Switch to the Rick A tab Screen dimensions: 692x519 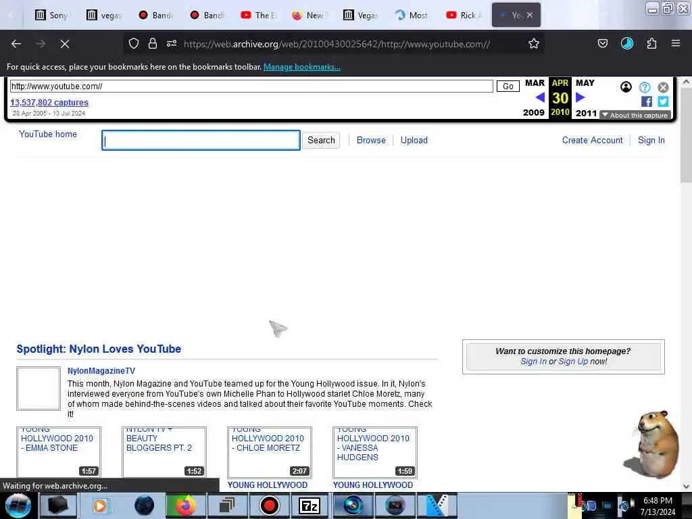coord(464,15)
